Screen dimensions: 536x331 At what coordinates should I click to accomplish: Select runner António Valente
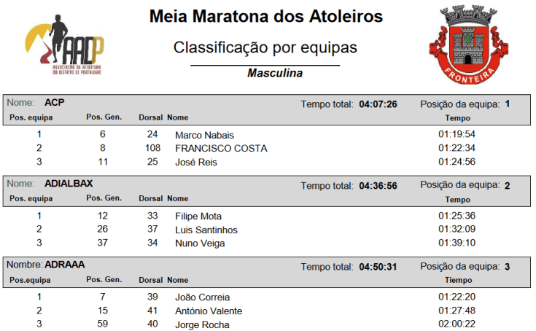click(x=209, y=311)
